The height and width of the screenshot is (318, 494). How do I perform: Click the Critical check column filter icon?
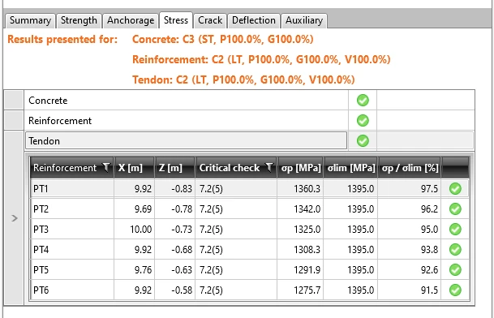[x=269, y=167]
